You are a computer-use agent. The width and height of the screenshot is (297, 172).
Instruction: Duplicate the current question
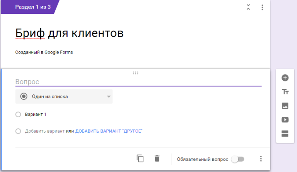click(x=140, y=159)
